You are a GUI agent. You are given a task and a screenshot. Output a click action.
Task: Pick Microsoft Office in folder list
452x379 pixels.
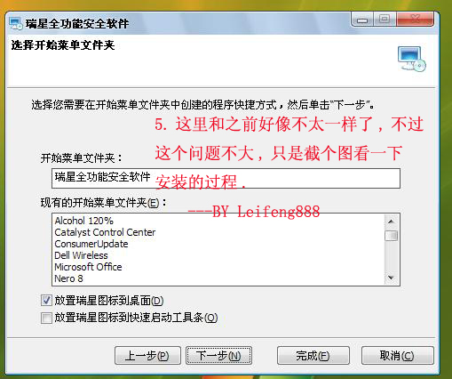pyautogui.click(x=88, y=267)
